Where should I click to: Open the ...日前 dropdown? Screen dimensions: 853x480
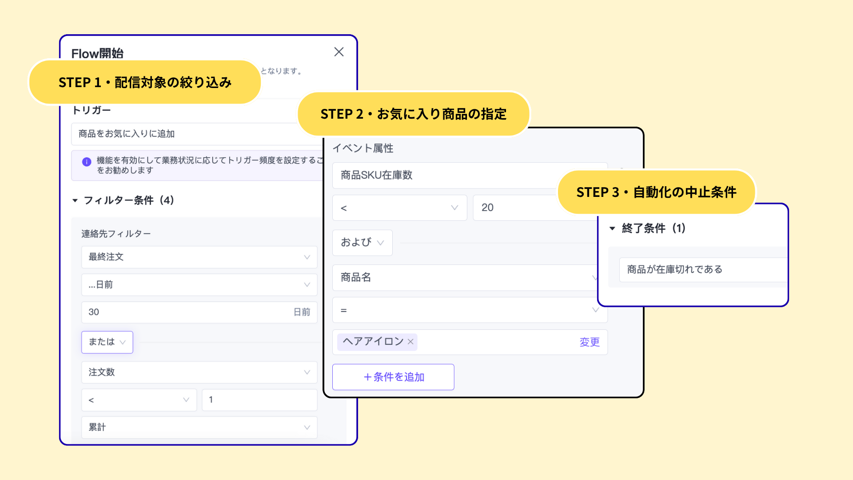[199, 285]
